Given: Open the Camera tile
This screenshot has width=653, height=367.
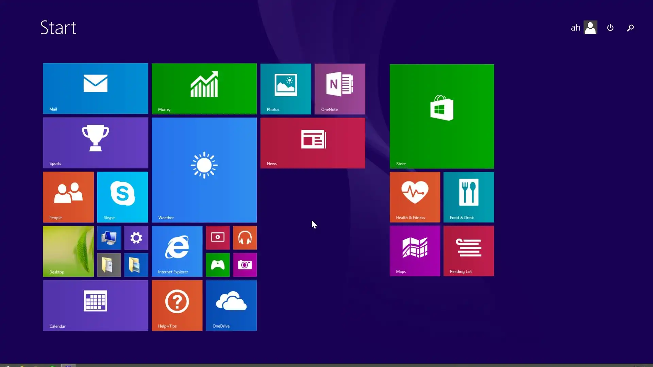Looking at the screenshot, I should (245, 265).
